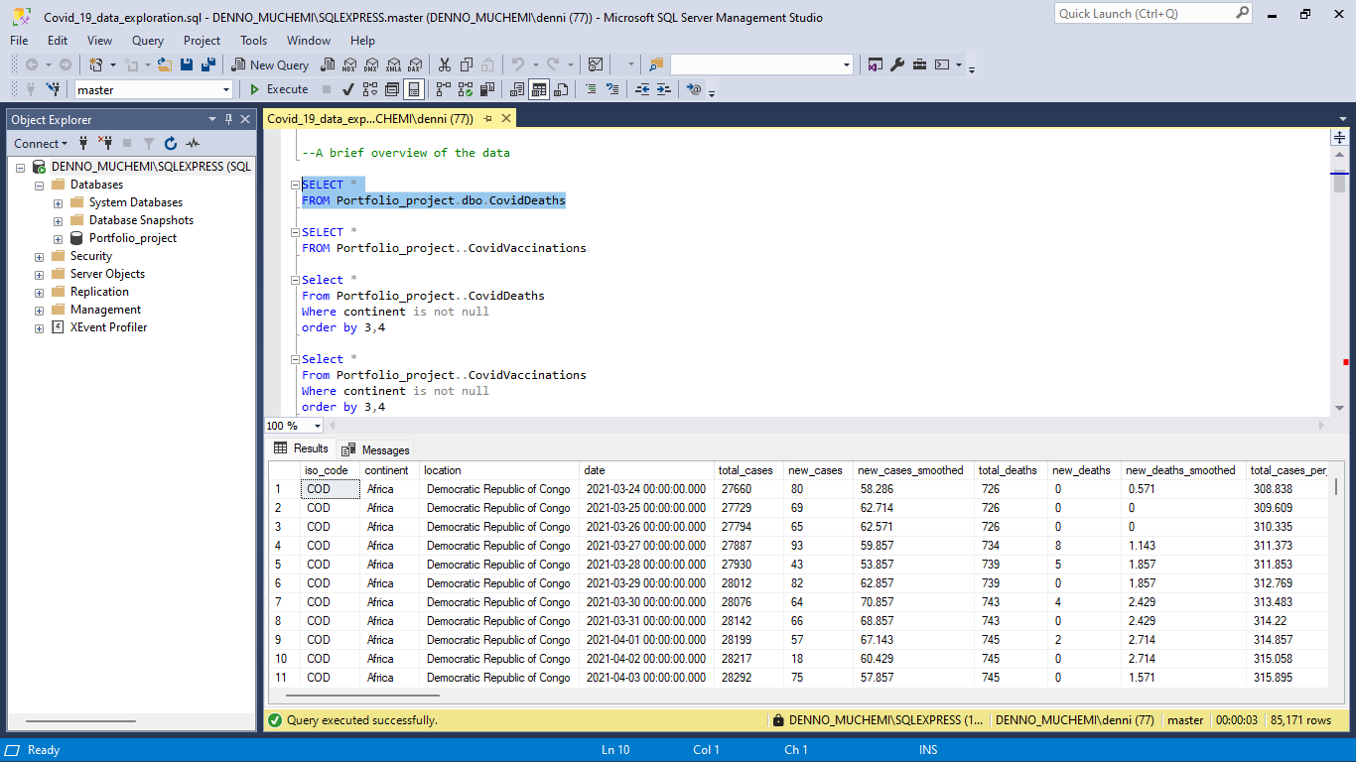This screenshot has width=1356, height=762.
Task: Open the Toolbox icon
Action: tap(920, 64)
